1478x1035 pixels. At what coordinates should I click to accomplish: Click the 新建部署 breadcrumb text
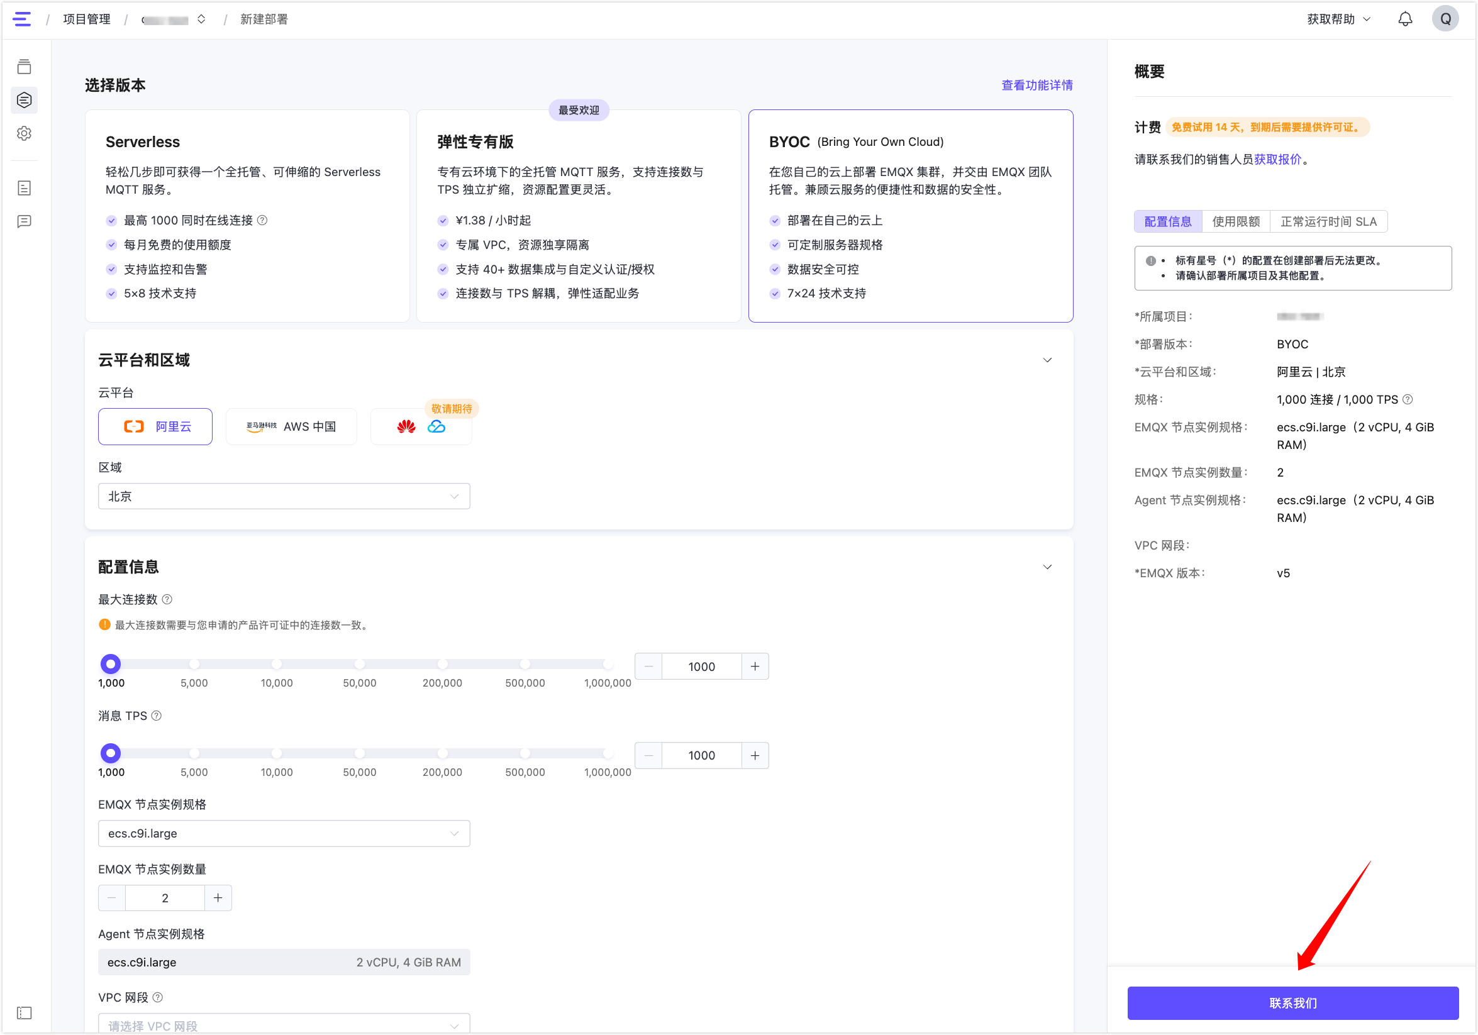264,19
